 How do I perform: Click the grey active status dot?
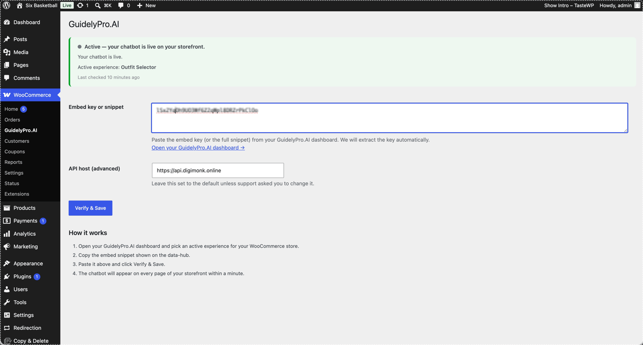[x=79, y=47]
